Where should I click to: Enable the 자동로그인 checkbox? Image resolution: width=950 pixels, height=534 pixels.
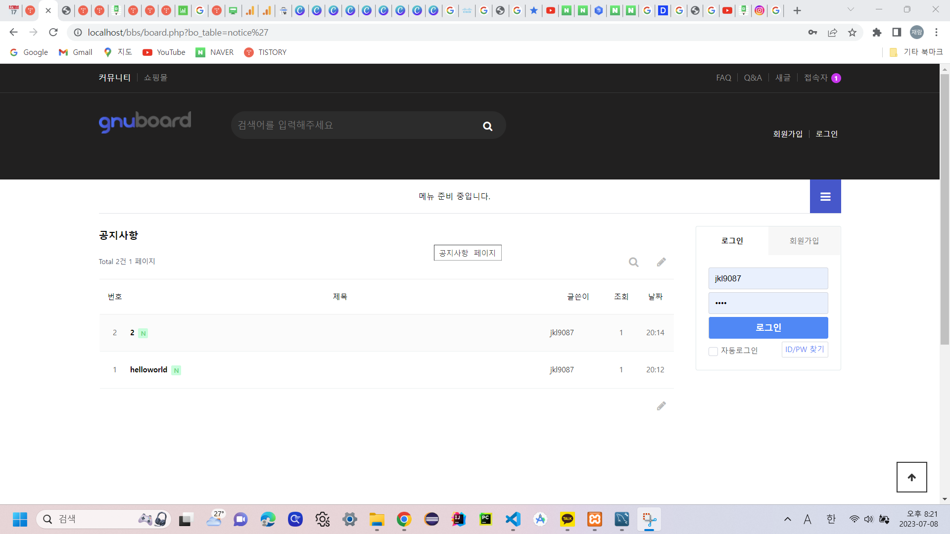pyautogui.click(x=713, y=351)
